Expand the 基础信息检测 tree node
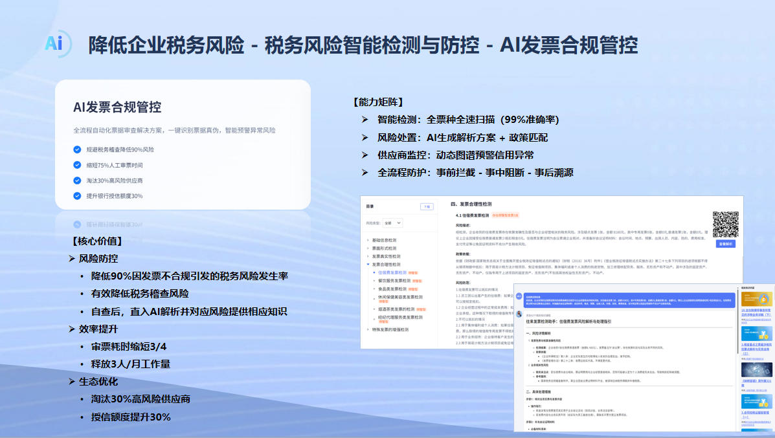The image size is (775, 438). [368, 240]
